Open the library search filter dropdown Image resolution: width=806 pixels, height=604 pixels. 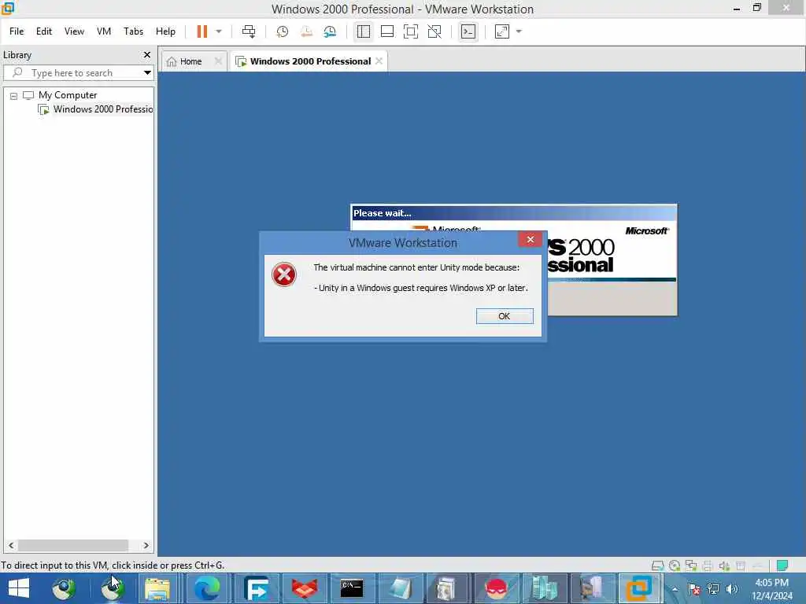point(147,72)
